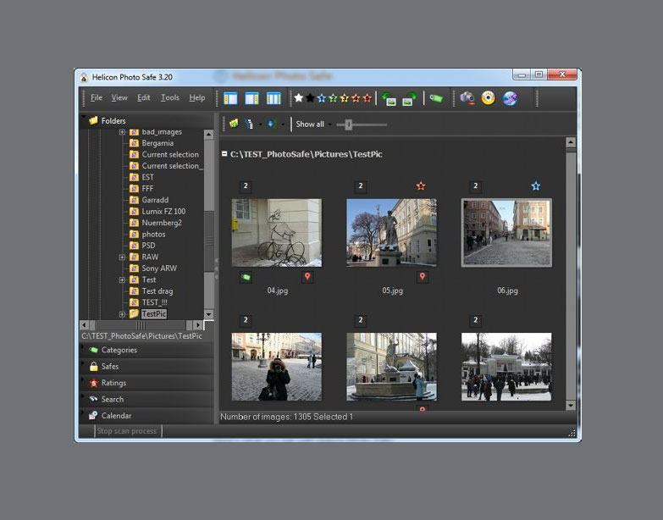Open the Edit menu
Screen dimensions: 663x520
[144, 97]
